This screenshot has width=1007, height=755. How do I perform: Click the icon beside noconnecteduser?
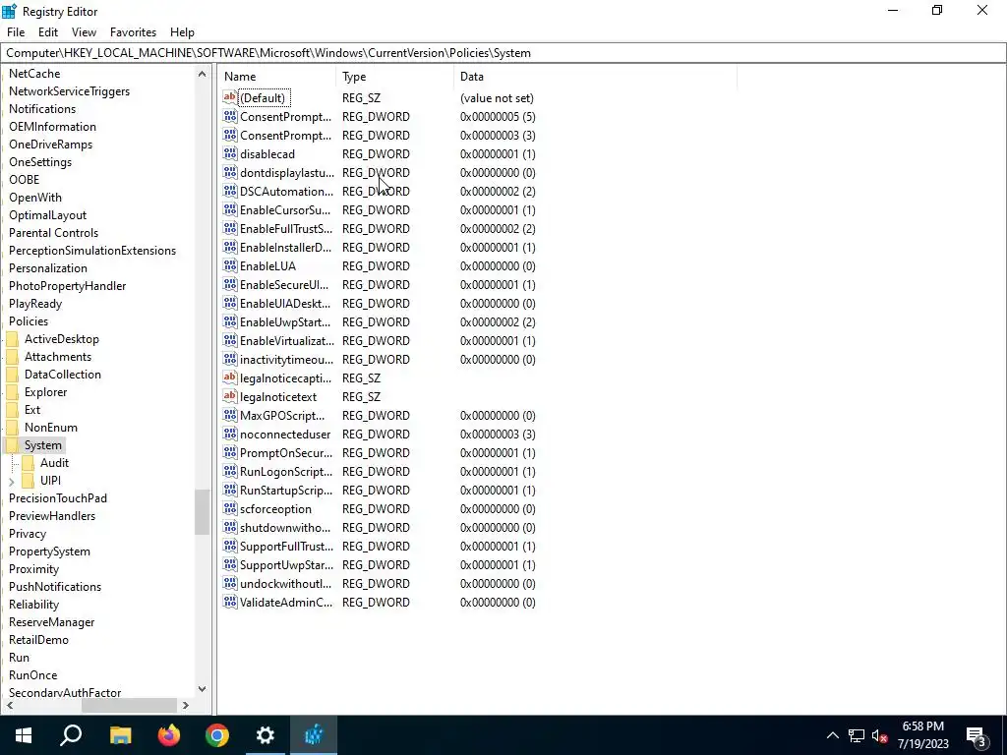click(x=230, y=434)
